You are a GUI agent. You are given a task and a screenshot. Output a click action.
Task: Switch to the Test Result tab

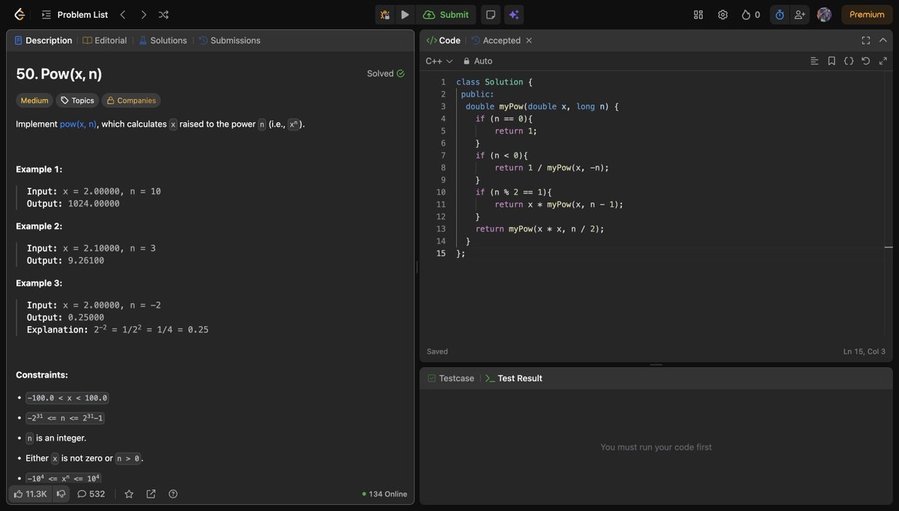tap(514, 378)
